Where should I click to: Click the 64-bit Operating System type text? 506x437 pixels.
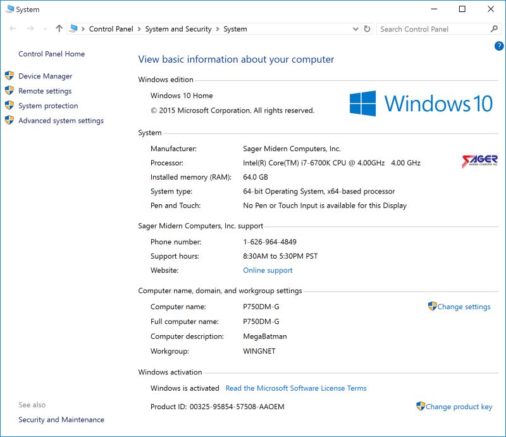319,192
